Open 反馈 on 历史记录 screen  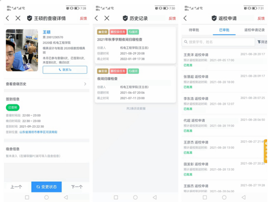(x=172, y=18)
